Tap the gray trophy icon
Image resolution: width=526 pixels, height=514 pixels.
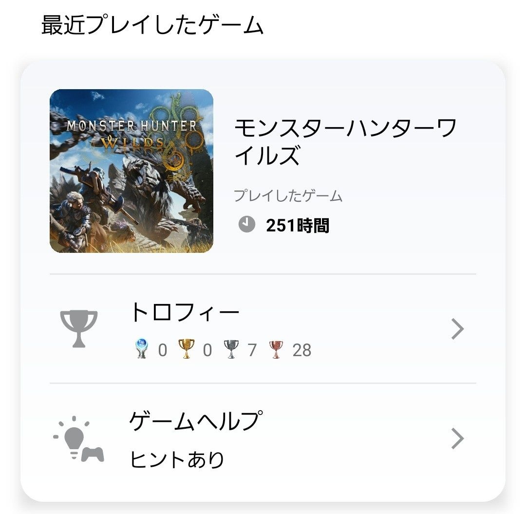(79, 329)
